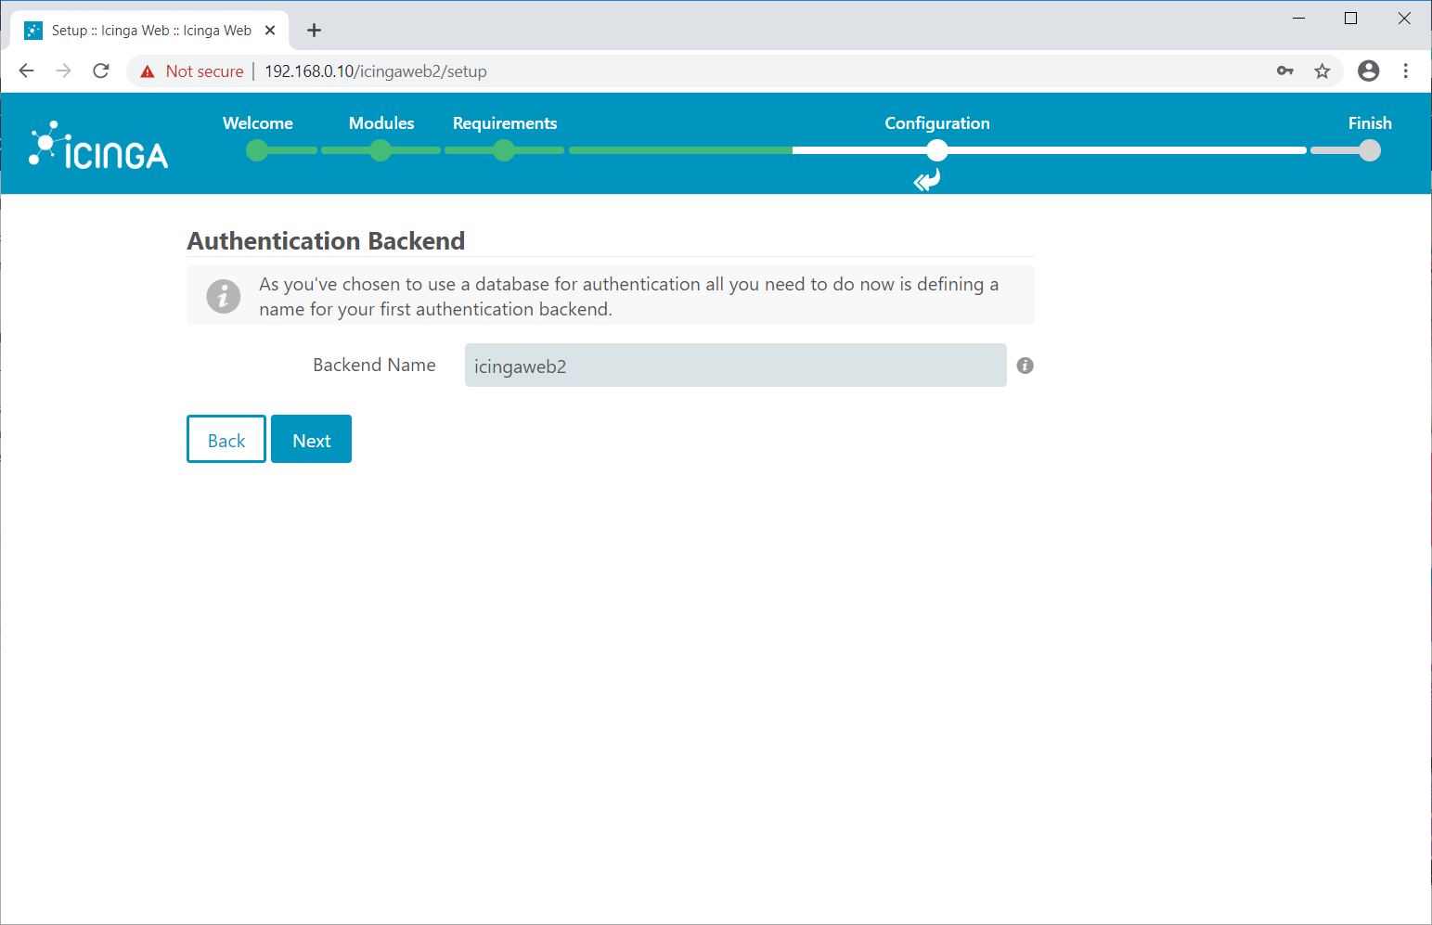
Task: Click the browser back arrow
Action: pyautogui.click(x=26, y=71)
